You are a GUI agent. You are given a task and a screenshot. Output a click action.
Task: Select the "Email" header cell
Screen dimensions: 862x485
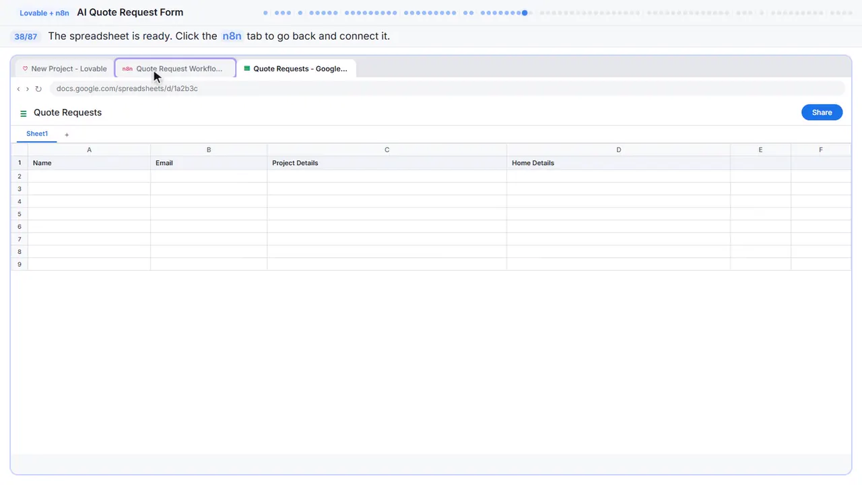pyautogui.click(x=209, y=163)
